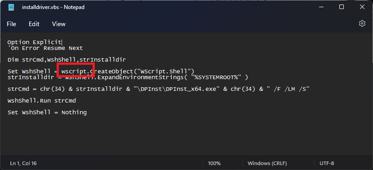Click on the DPInst_x64.exe path text
The width and height of the screenshot is (373, 170).
coord(176,89)
